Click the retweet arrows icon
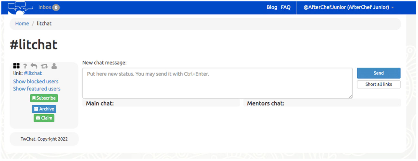 click(44, 66)
